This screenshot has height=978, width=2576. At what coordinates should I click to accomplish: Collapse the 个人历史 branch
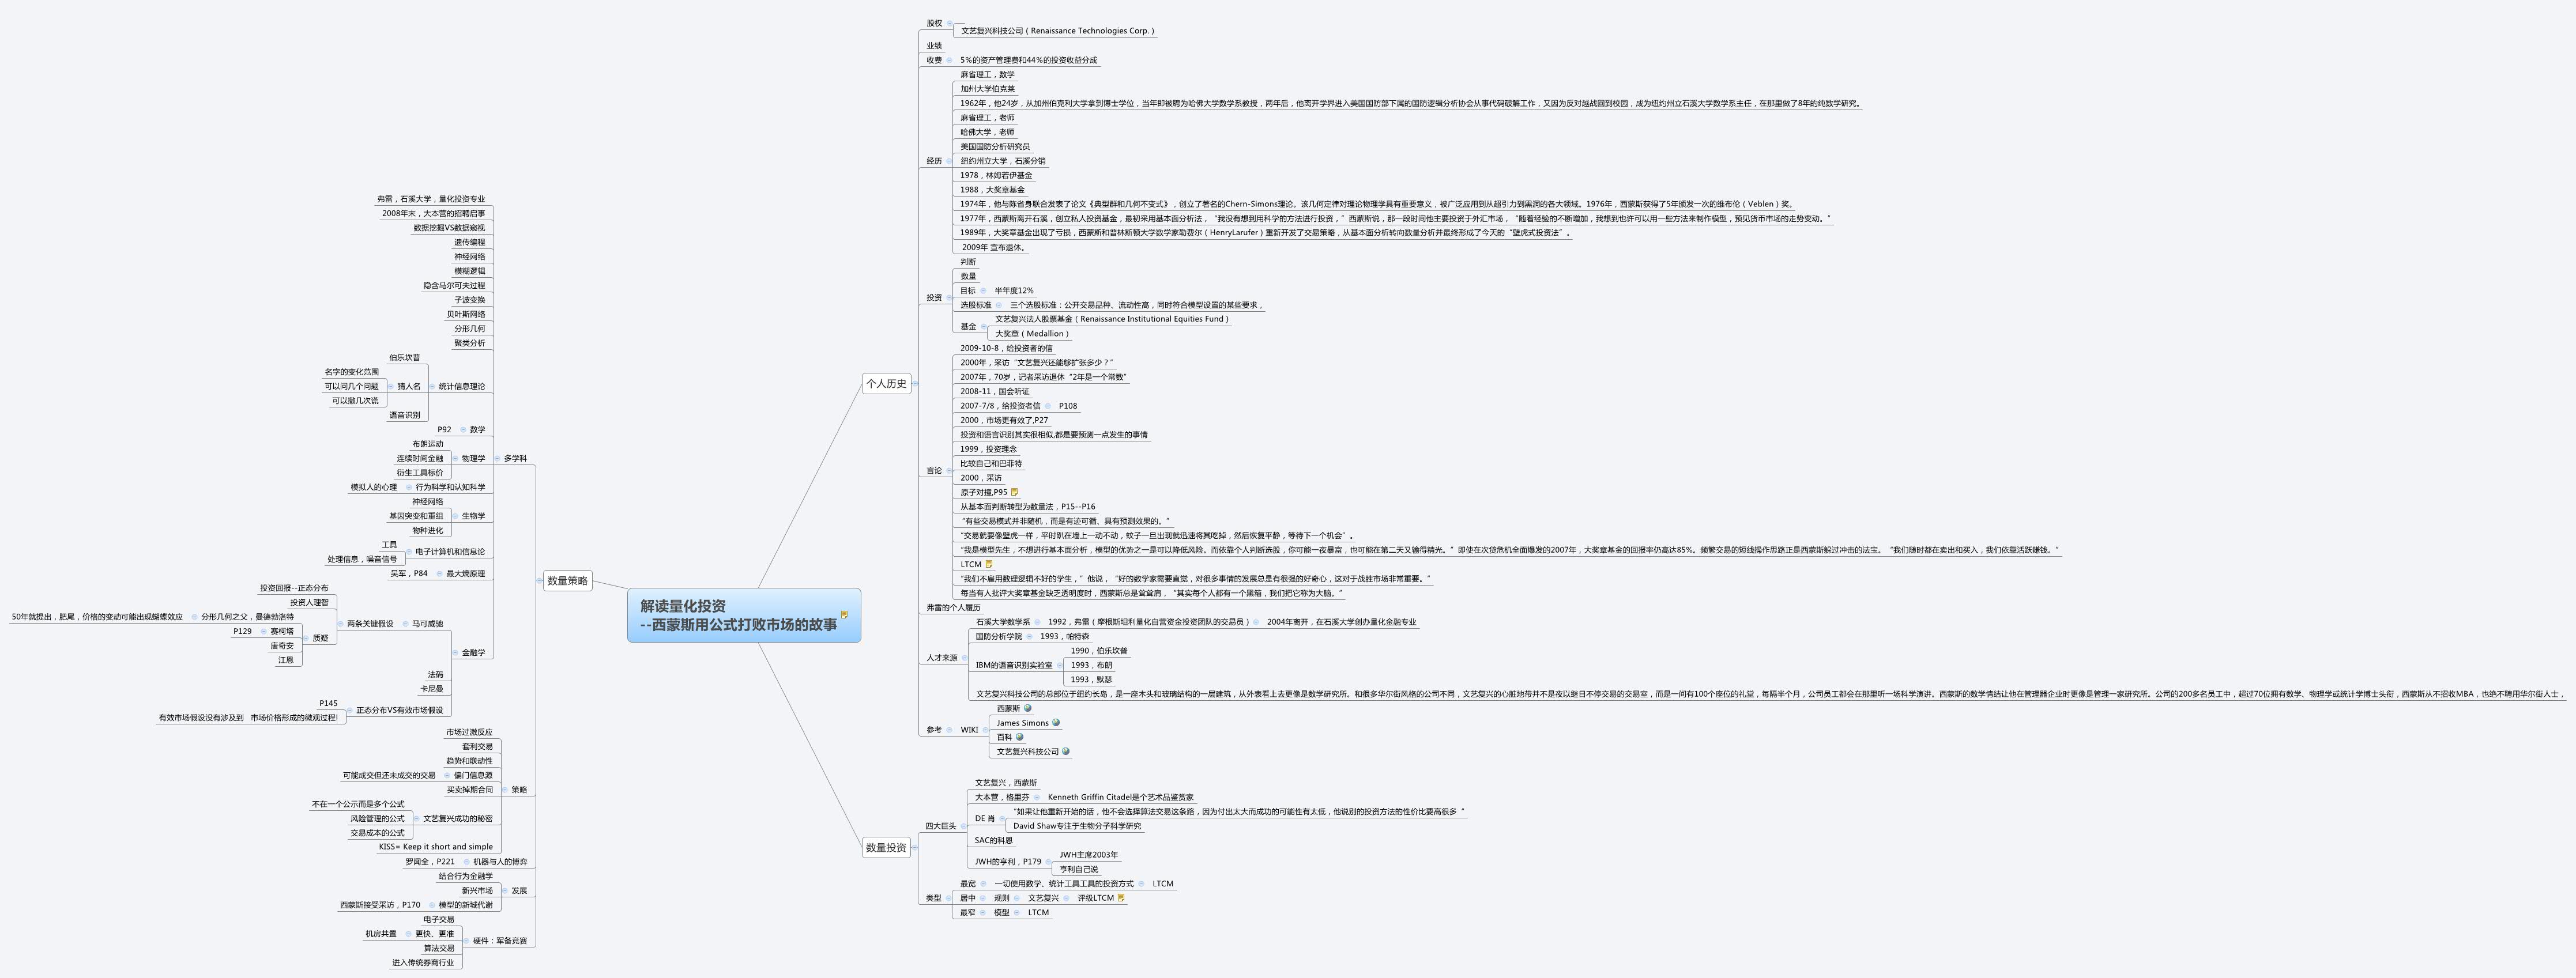point(915,383)
